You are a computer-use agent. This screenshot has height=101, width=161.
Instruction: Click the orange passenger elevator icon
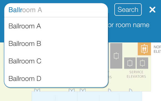point(144,49)
